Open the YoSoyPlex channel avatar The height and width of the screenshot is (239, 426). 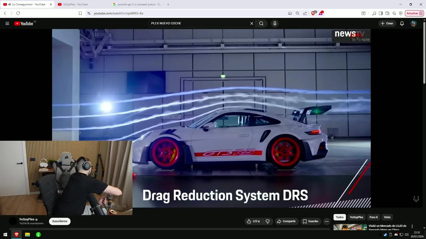13,221
